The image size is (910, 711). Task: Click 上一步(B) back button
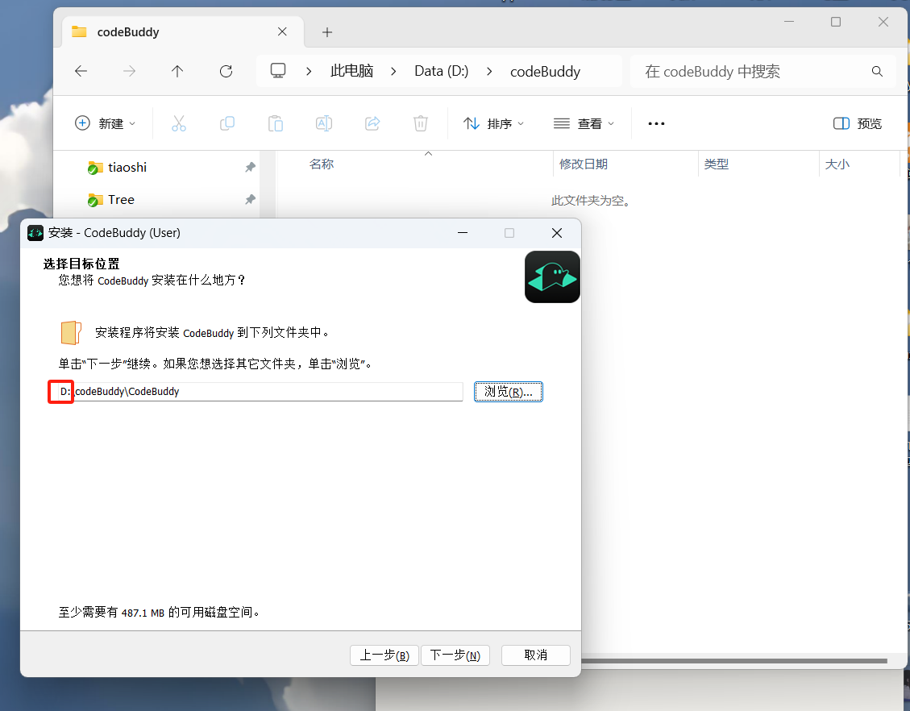click(384, 655)
